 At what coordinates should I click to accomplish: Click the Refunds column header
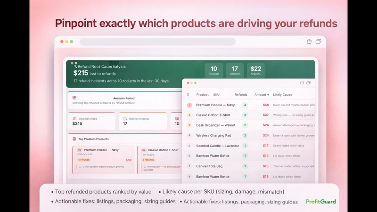(241, 95)
